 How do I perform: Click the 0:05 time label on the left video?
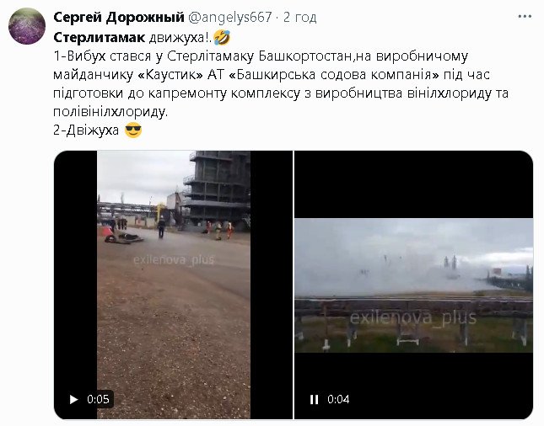point(98,399)
